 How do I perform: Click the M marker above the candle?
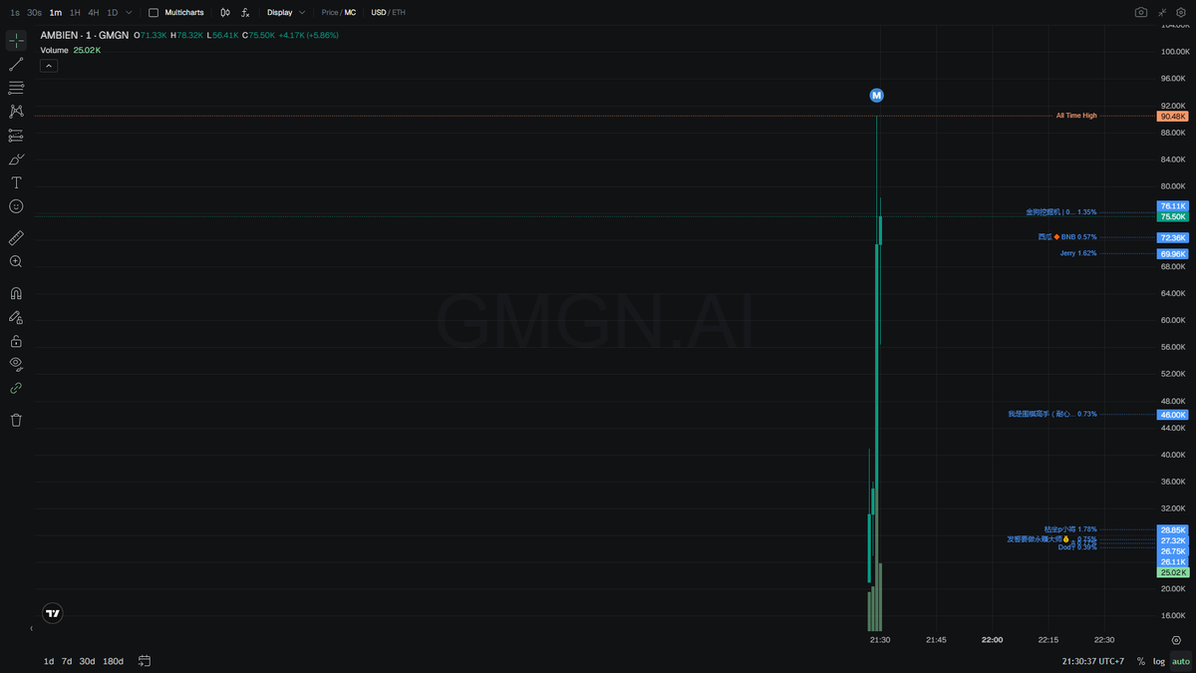coord(876,96)
